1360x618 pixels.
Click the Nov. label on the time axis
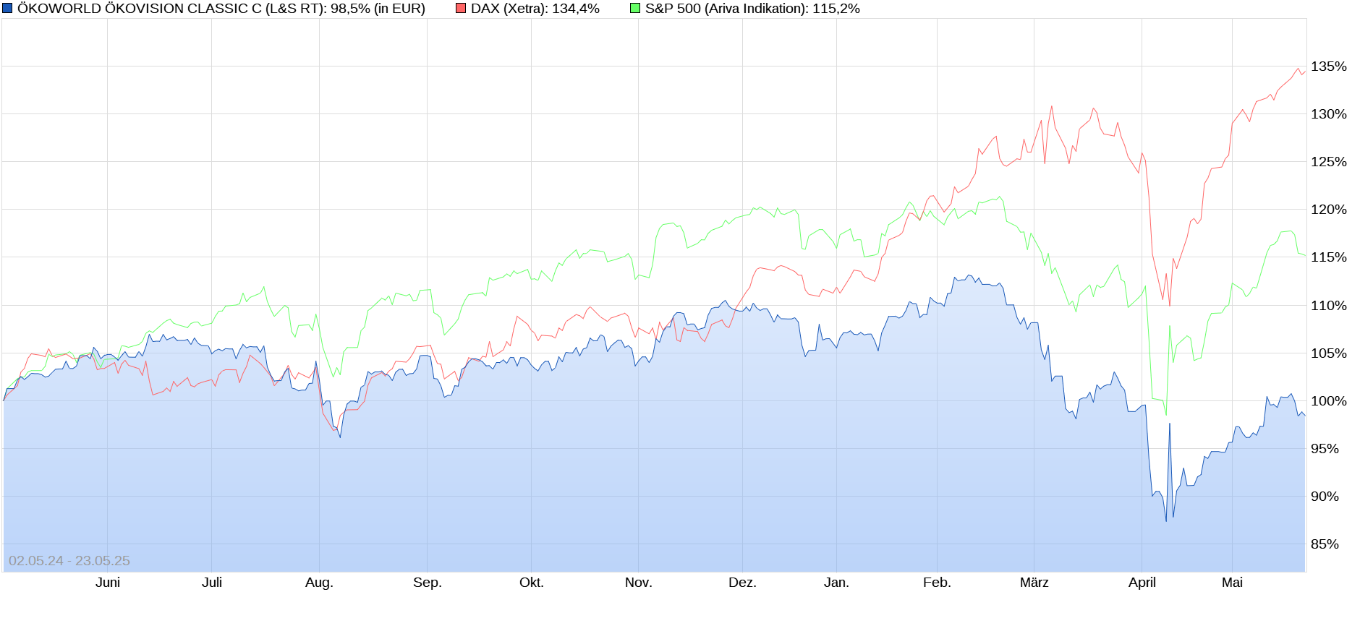639,583
